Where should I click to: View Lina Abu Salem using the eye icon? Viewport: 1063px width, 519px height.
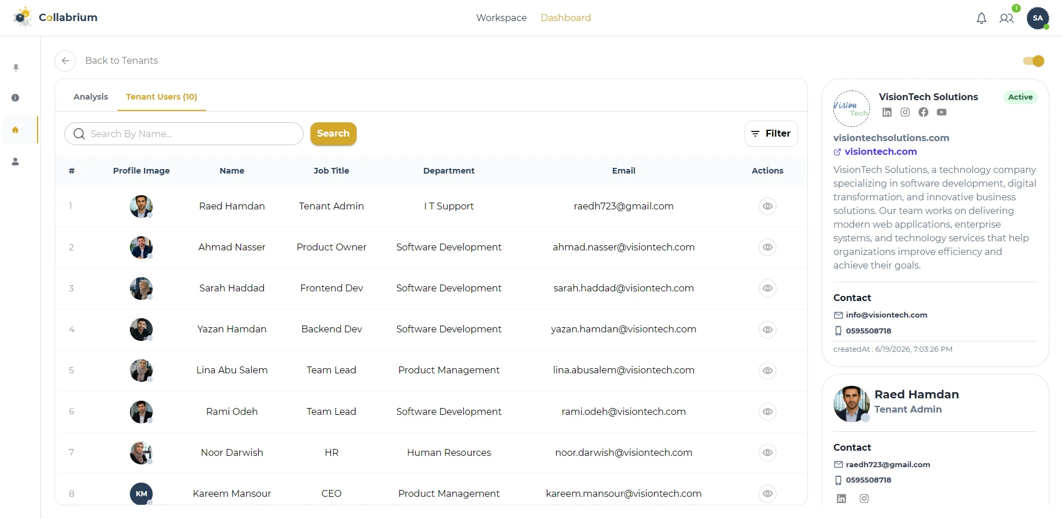click(x=768, y=370)
